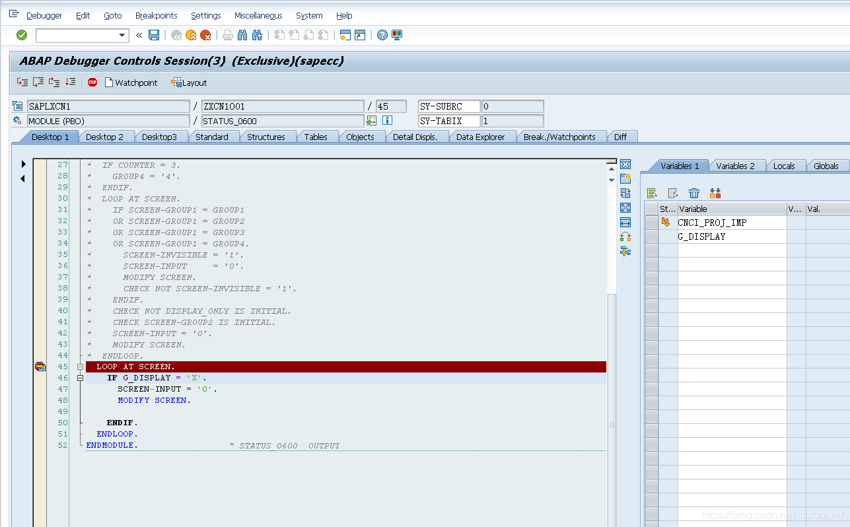Click the Watchpoint button
The image size is (850, 527).
tap(131, 83)
